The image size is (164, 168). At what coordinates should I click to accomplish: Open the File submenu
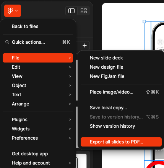pos(38,58)
